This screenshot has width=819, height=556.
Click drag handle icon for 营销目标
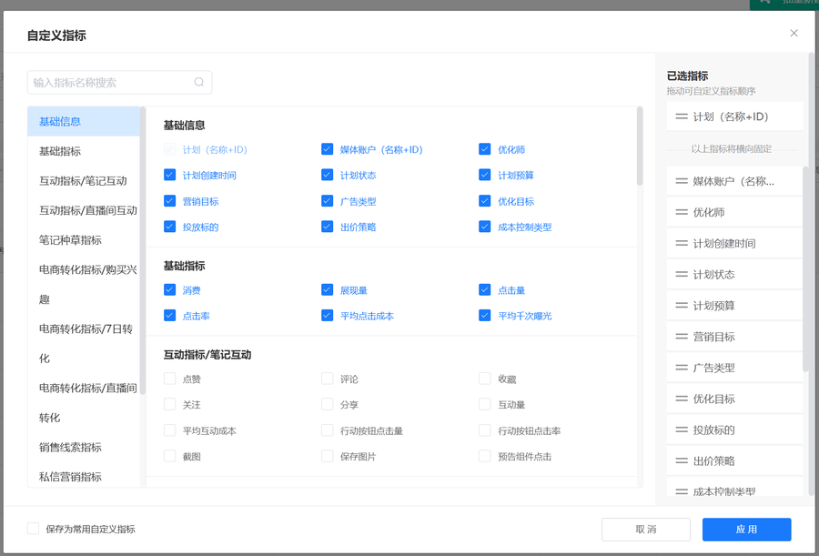[x=681, y=337]
